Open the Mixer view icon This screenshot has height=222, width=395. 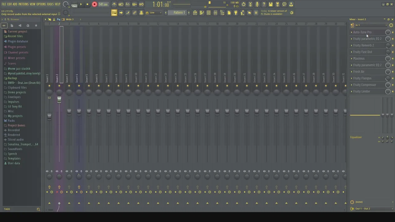point(215,13)
